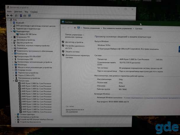Viewport: 180px width, 135px height.
Task: Expand the Другие устройства category
Action: [x=12, y=43]
